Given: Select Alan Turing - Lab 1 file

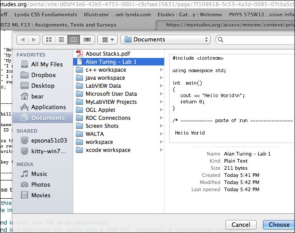Looking at the screenshot, I should click(x=119, y=62).
